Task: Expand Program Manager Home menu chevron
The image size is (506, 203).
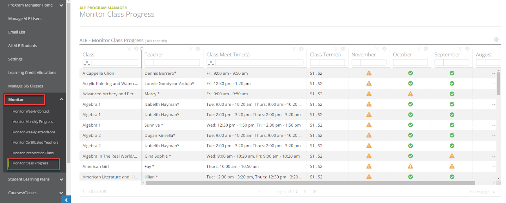Action: click(61, 5)
